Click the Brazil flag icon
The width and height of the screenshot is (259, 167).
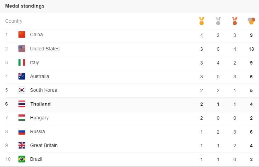point(22,159)
